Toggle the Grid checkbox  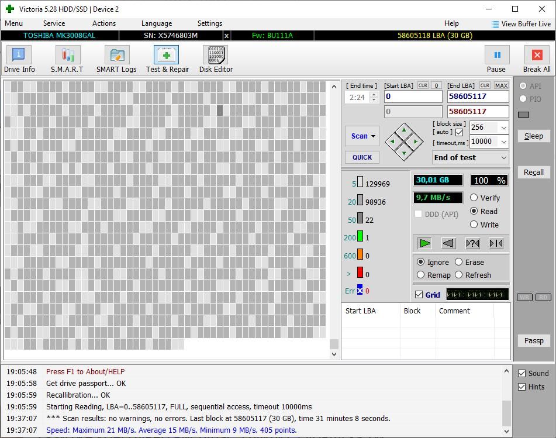tap(419, 295)
